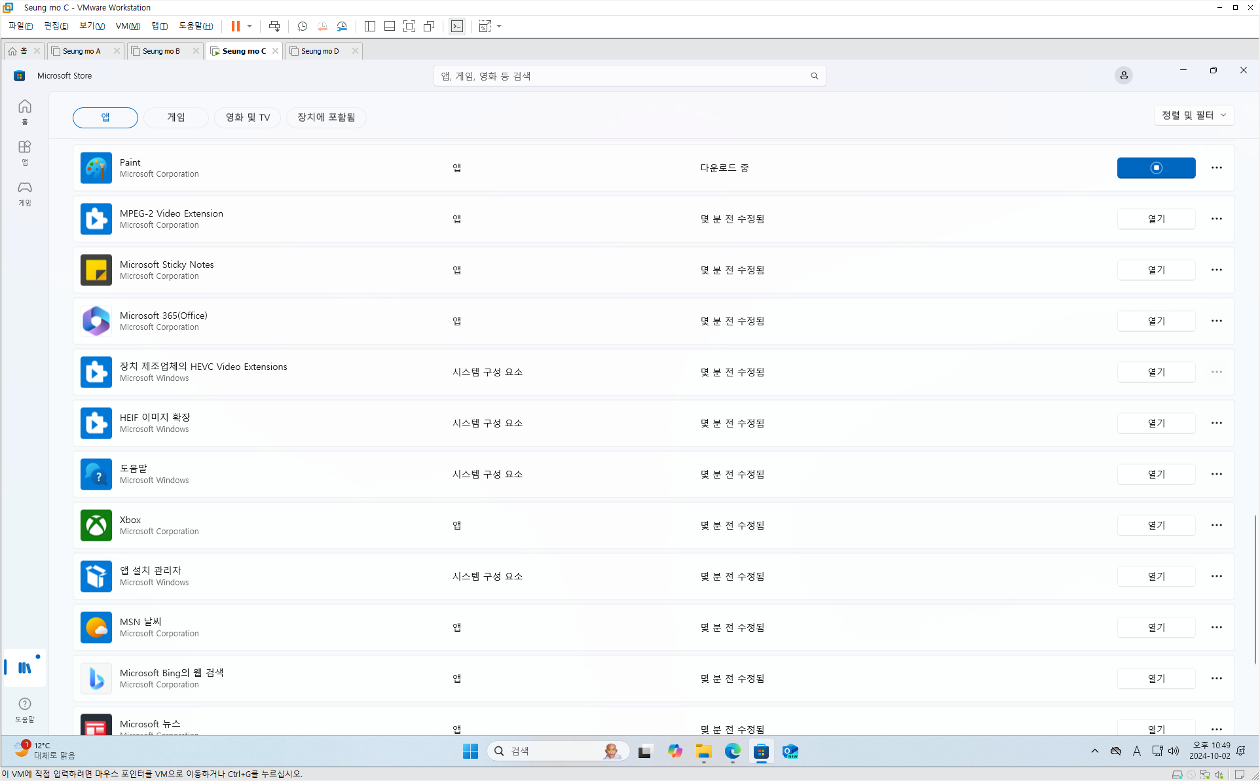The height and width of the screenshot is (781, 1260).
Task: Select the 게임 filter pill
Action: pyautogui.click(x=176, y=117)
